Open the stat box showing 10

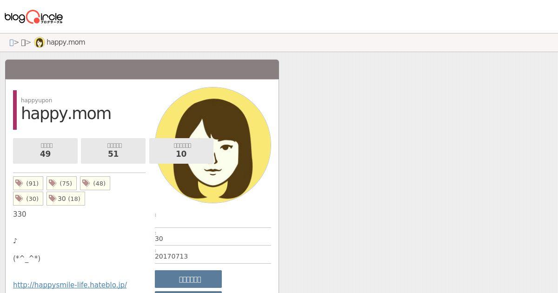coord(181,151)
